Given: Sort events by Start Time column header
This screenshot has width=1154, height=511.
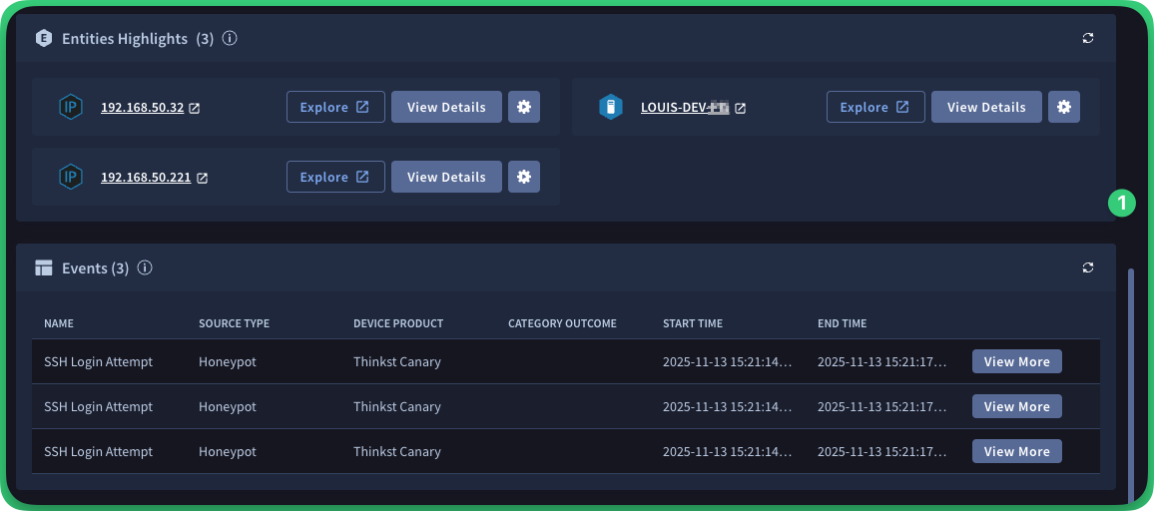Looking at the screenshot, I should (693, 323).
